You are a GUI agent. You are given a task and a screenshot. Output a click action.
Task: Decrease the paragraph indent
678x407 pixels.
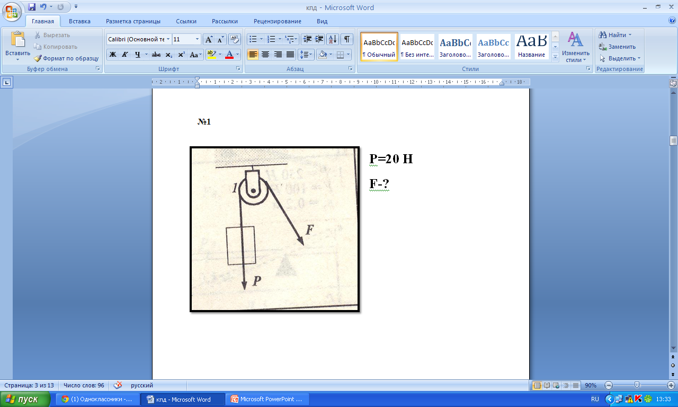pos(307,39)
